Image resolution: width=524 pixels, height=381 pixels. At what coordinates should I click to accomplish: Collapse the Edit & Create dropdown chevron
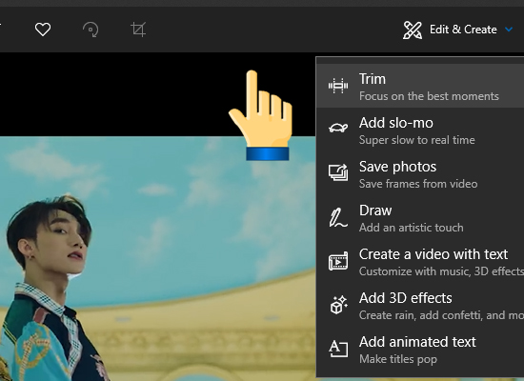(x=509, y=30)
